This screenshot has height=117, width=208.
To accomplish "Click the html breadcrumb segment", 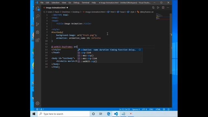I will pos(111,12).
